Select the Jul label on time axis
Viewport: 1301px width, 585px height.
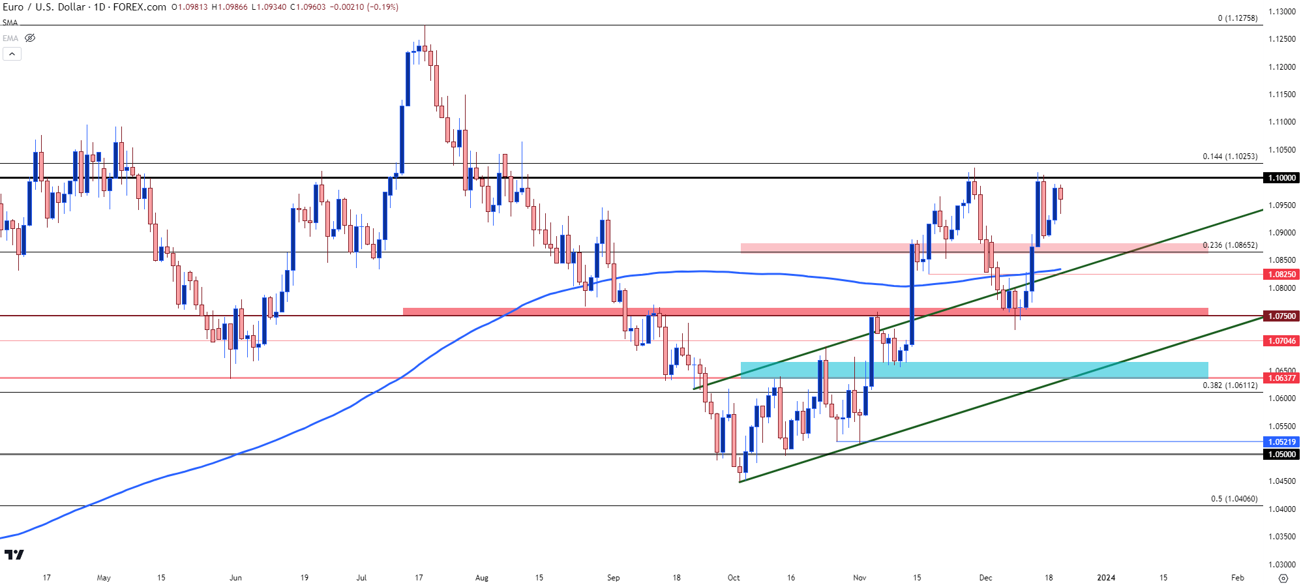(x=361, y=578)
